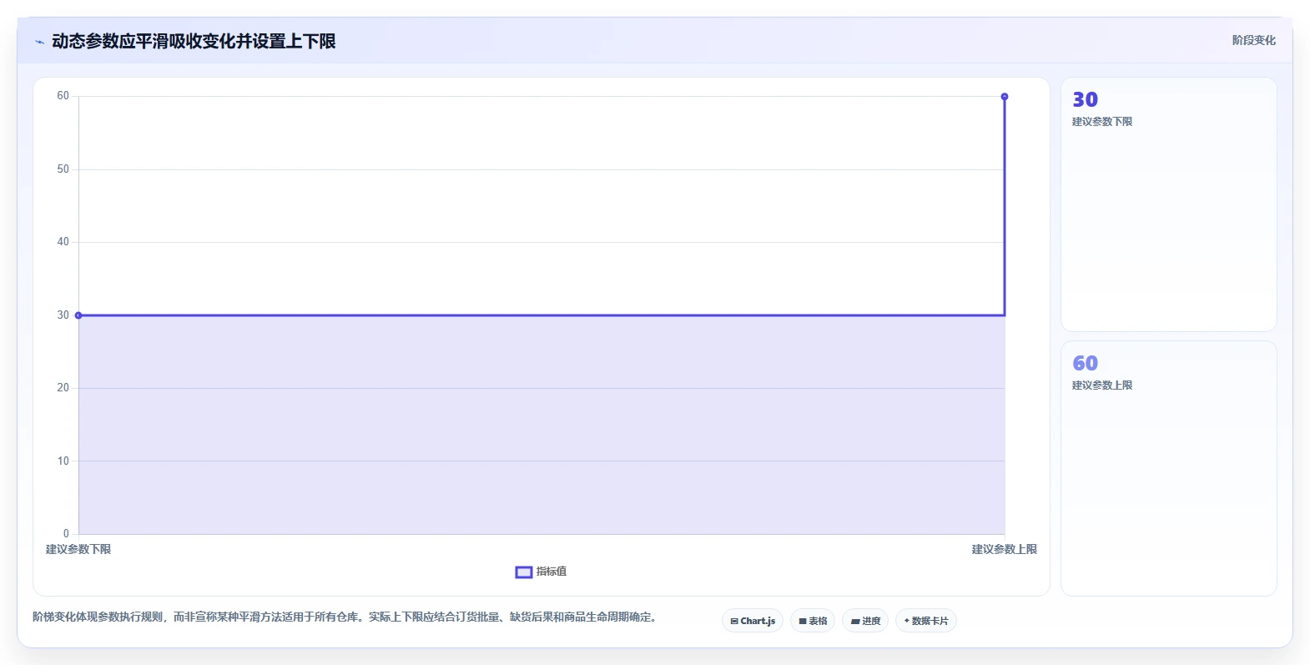This screenshot has width=1310, height=665.
Task: Toggle the 指标值 legend entry
Action: (x=541, y=572)
